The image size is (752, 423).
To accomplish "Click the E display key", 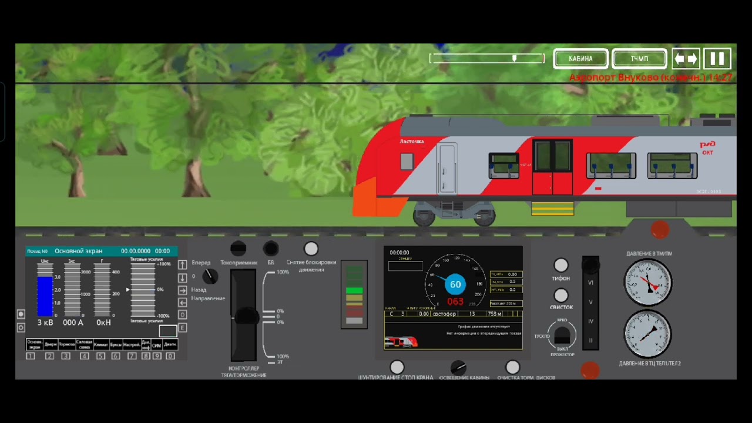I will click(183, 328).
